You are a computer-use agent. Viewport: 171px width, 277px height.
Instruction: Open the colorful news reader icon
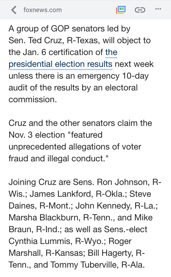(x=121, y=10)
